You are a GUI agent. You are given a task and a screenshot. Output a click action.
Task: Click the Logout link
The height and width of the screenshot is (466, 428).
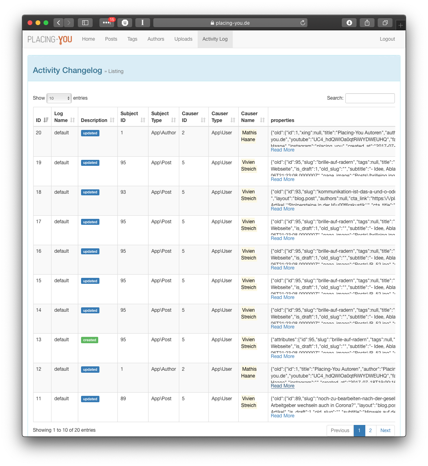coord(387,39)
